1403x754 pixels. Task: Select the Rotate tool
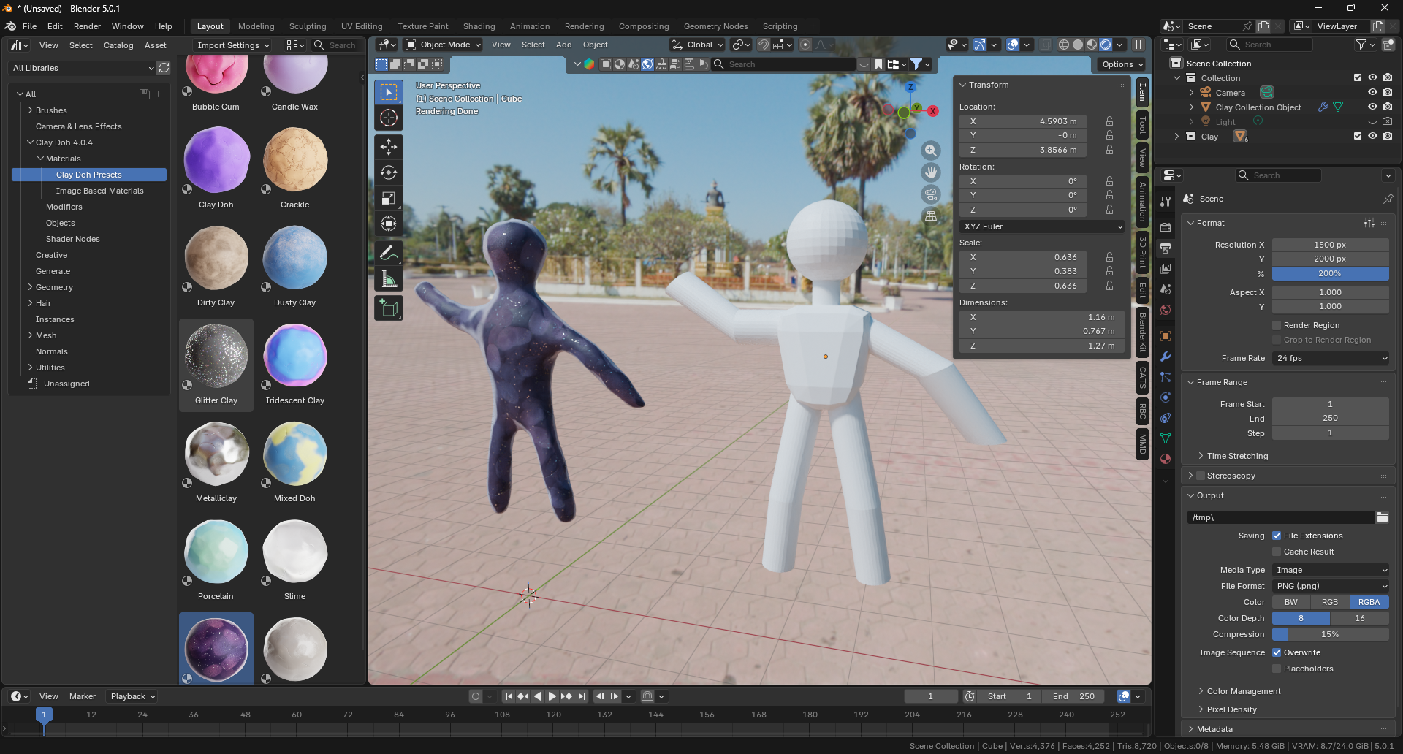(389, 172)
